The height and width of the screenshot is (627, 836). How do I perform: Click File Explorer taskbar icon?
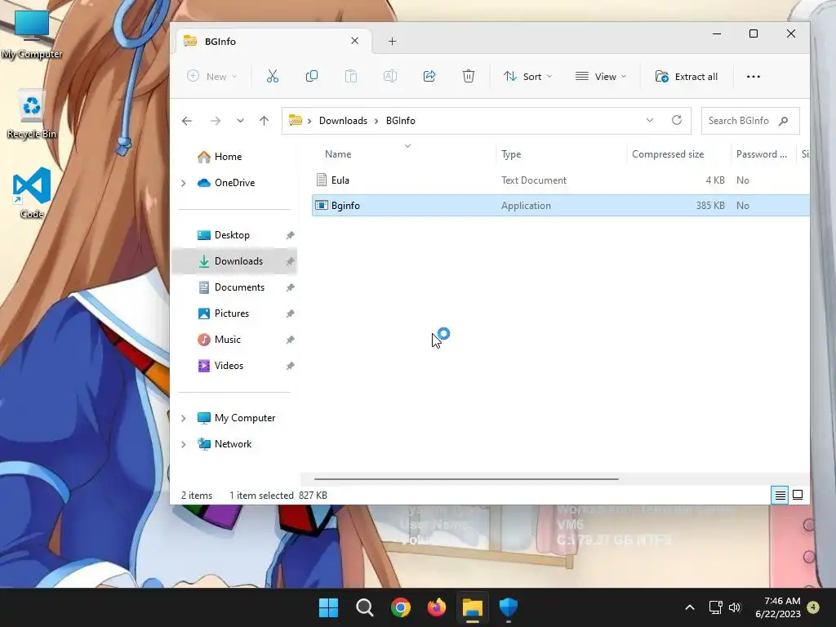tap(473, 607)
